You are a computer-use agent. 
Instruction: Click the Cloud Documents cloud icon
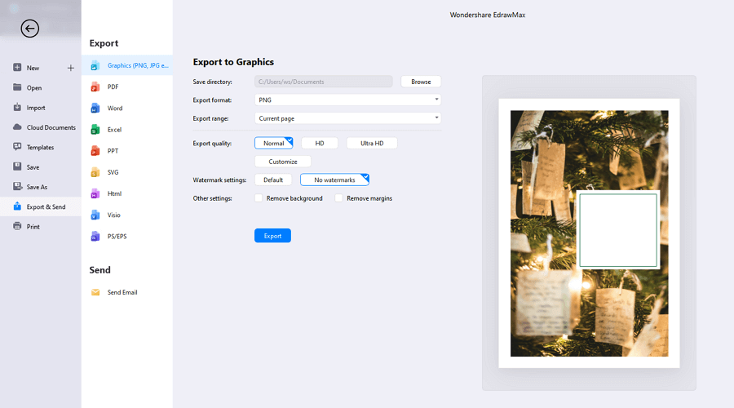tap(17, 127)
